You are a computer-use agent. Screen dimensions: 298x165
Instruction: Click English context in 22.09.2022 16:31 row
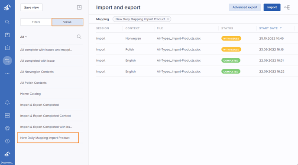pyautogui.click(x=130, y=60)
